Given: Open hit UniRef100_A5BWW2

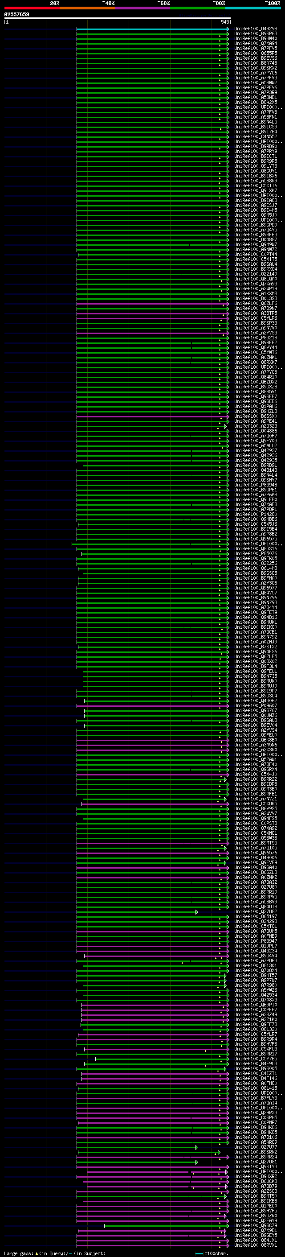Looking at the screenshot, I should pos(256,82).
